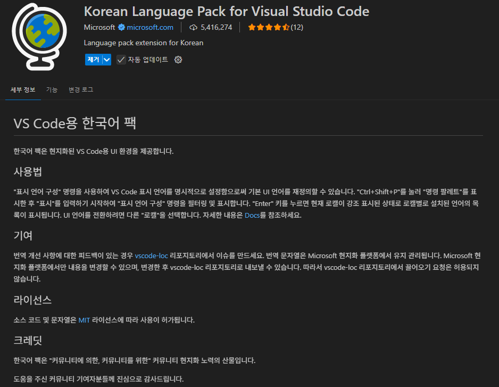Open the MIT license link
The image size is (499, 387).
click(x=84, y=320)
